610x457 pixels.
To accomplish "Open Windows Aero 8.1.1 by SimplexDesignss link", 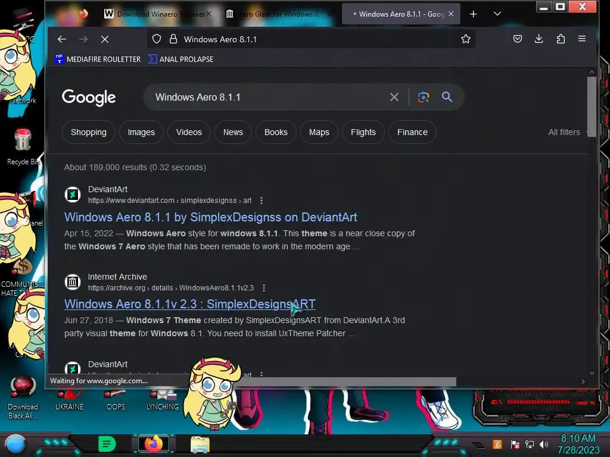I will [x=210, y=217].
